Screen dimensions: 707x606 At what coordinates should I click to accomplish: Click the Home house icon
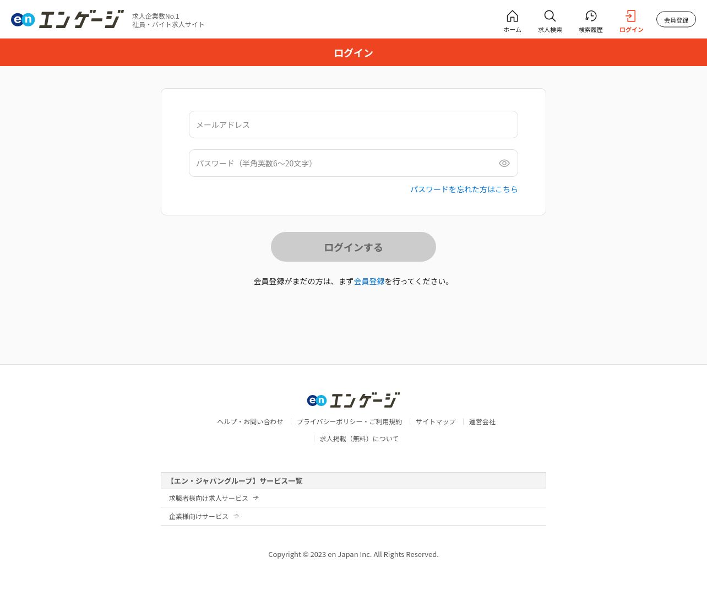(x=512, y=16)
